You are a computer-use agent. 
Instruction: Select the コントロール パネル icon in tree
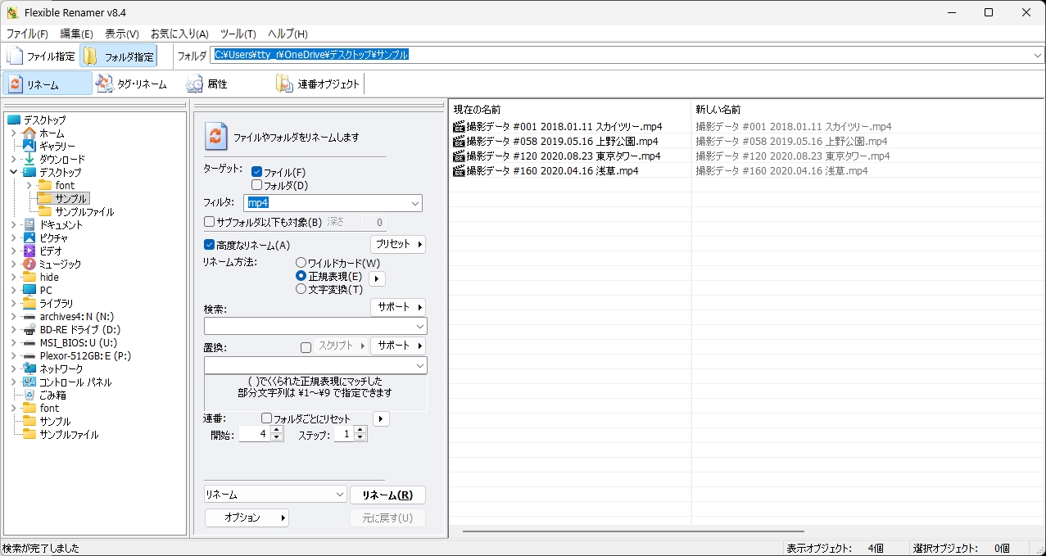(x=29, y=382)
